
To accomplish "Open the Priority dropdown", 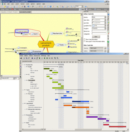I will tap(105, 17).
